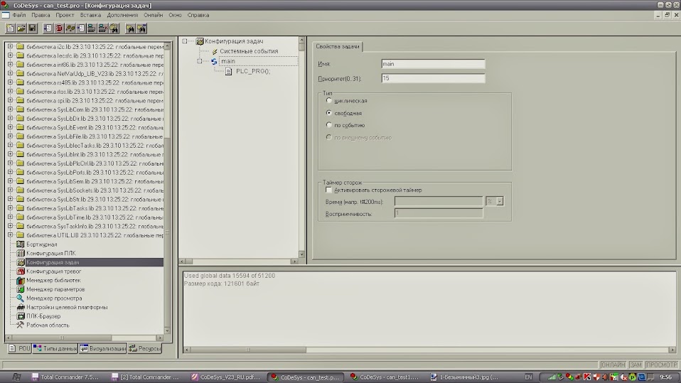
Task: Expand библиотека NetVarUdp_LIB_V23.lib node
Action: [11, 73]
